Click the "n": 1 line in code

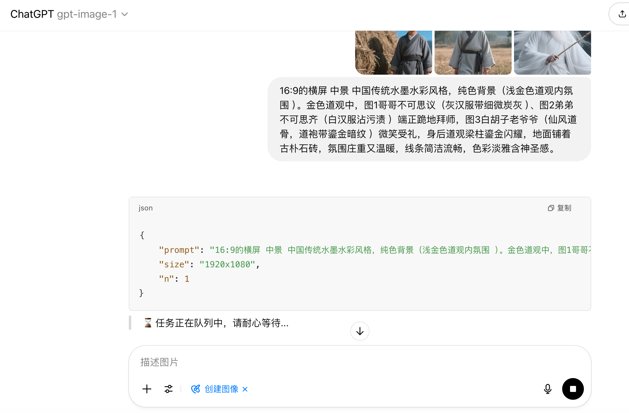coord(174,279)
